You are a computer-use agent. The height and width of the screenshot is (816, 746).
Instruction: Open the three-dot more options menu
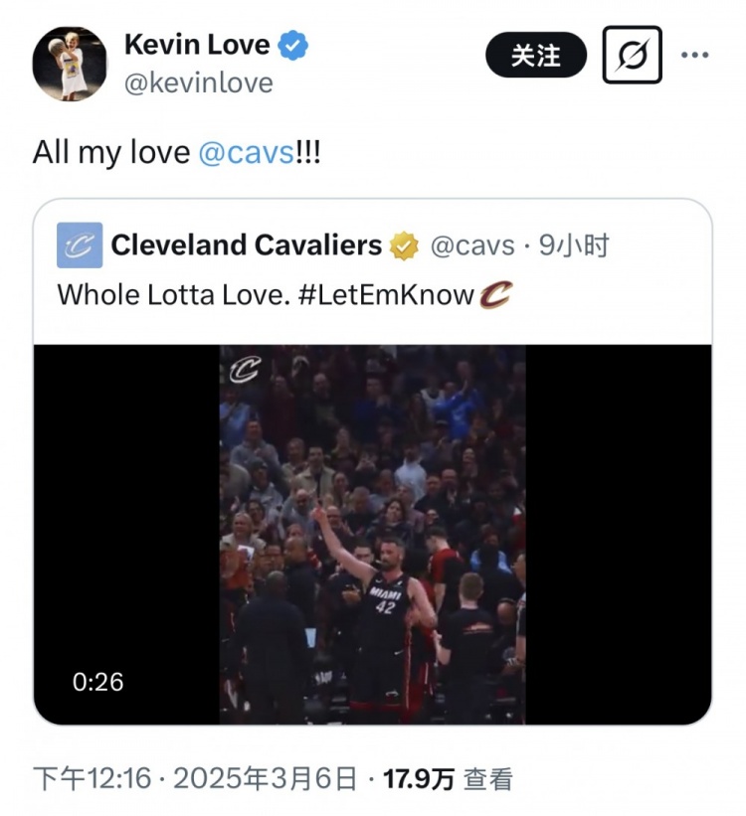[x=694, y=56]
